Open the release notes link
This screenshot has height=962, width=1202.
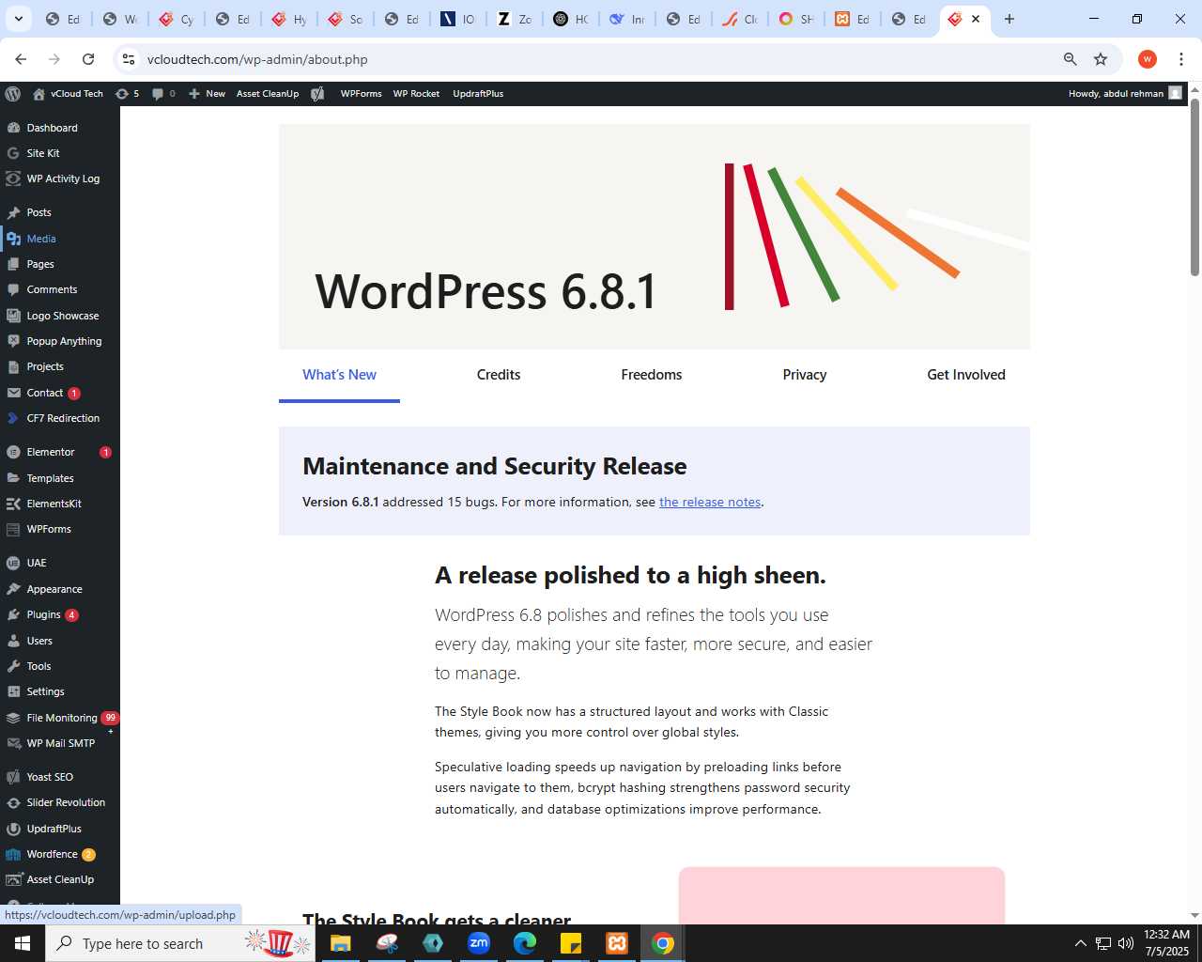coord(710,503)
